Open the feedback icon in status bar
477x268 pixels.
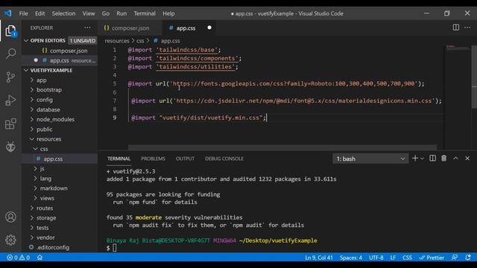point(455,258)
